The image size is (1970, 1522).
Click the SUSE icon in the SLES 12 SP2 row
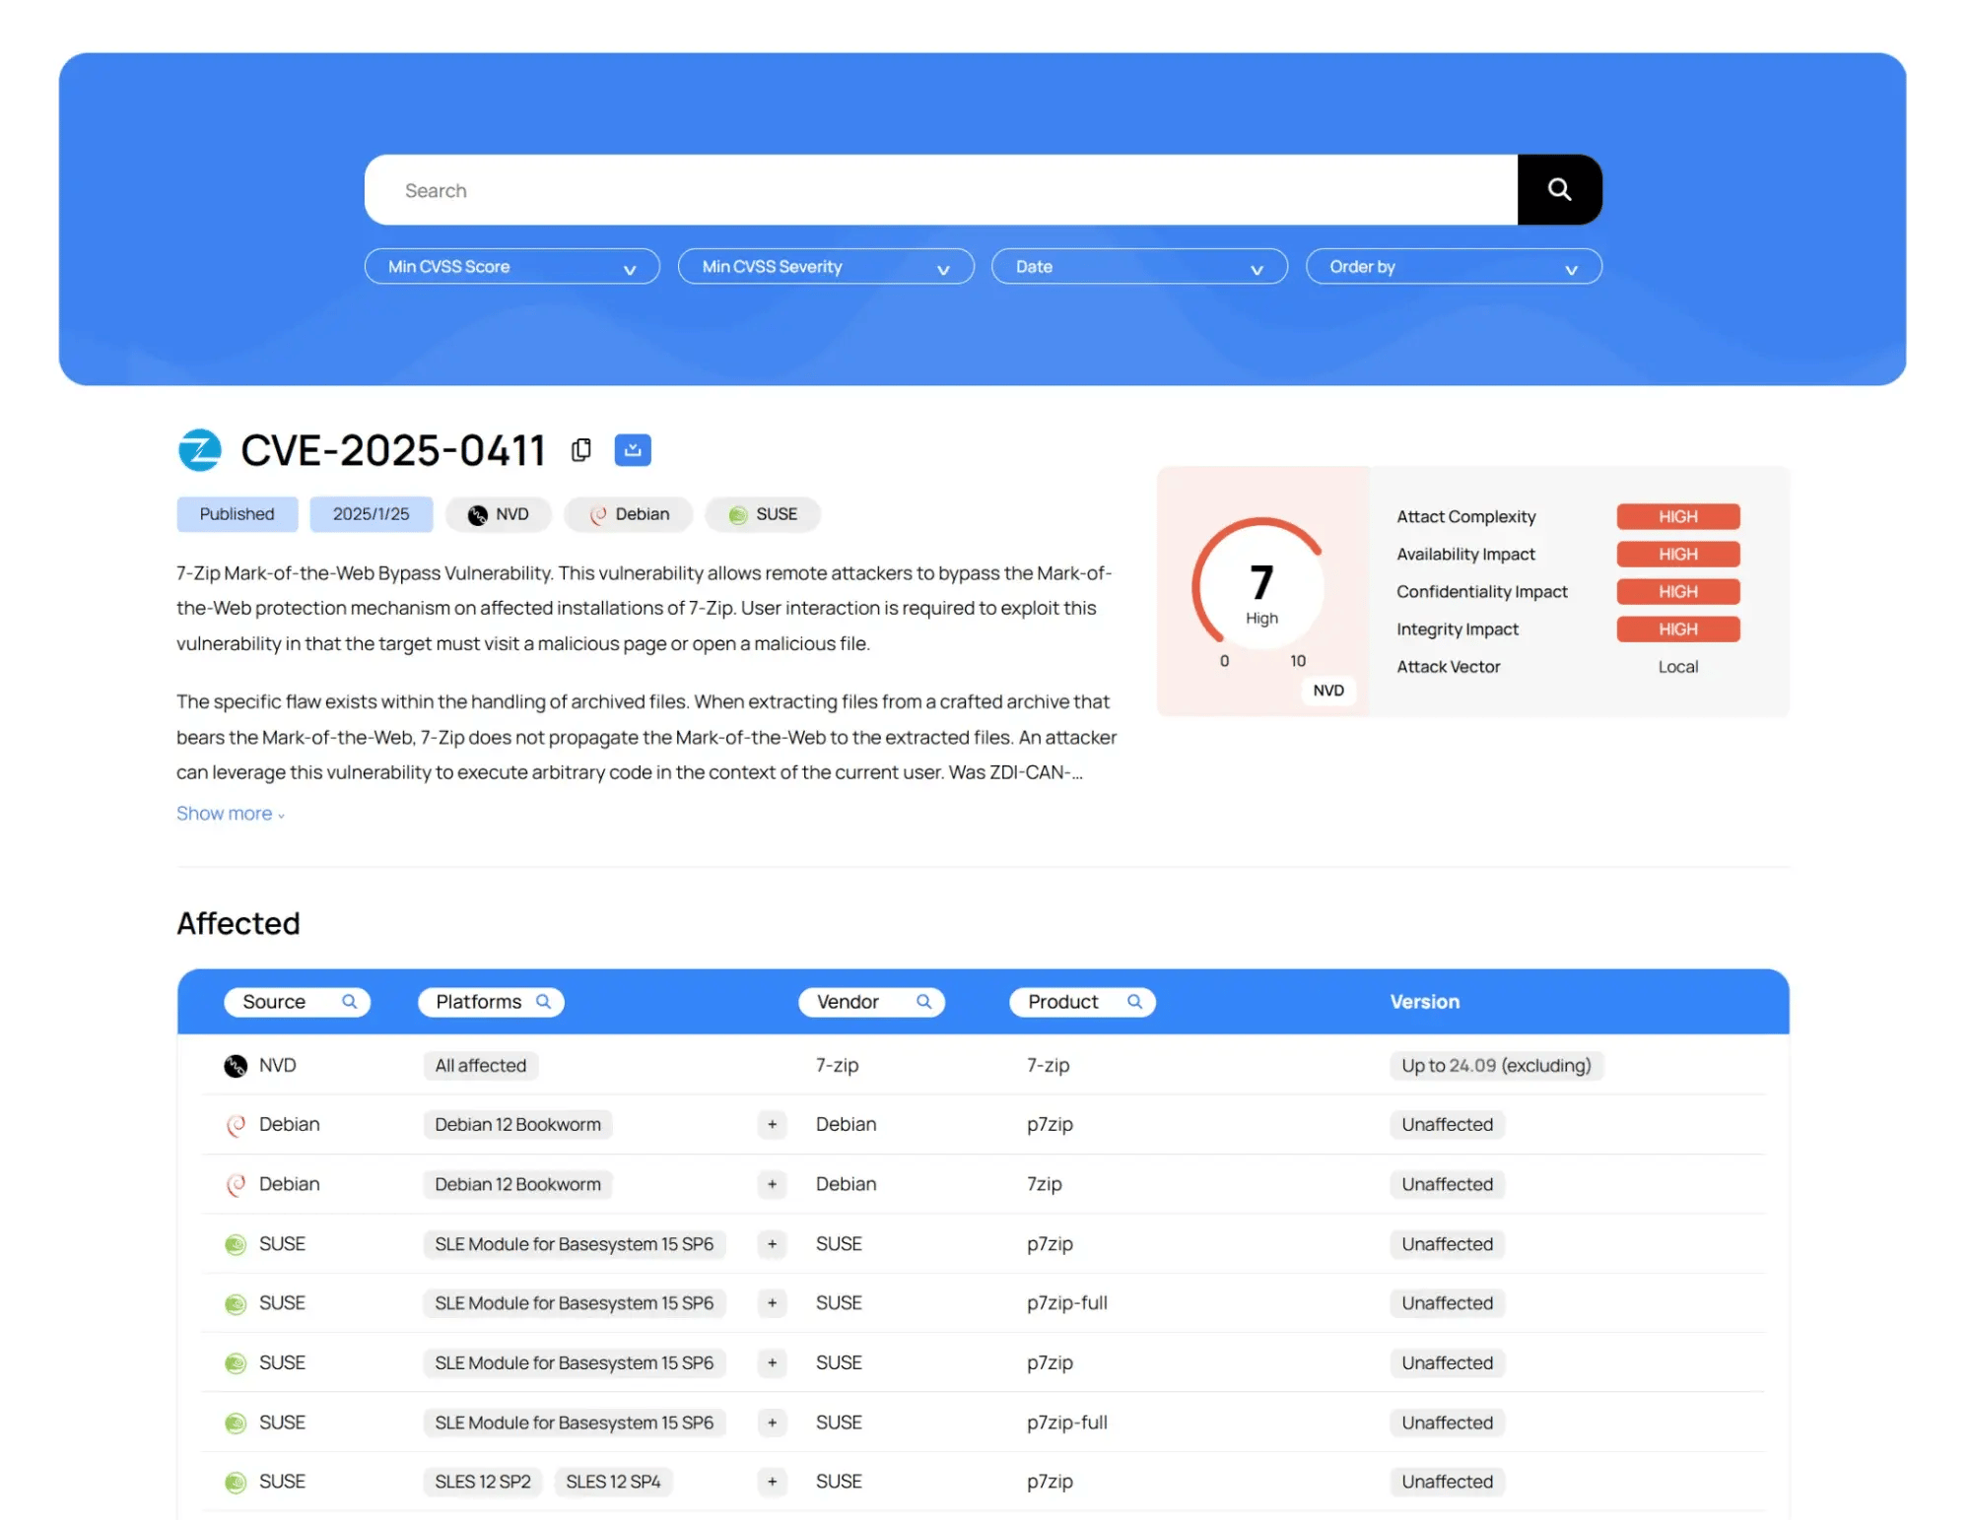point(236,1483)
